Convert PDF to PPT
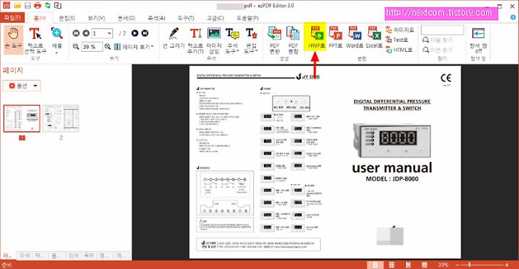519x269 pixels. pyautogui.click(x=335, y=37)
